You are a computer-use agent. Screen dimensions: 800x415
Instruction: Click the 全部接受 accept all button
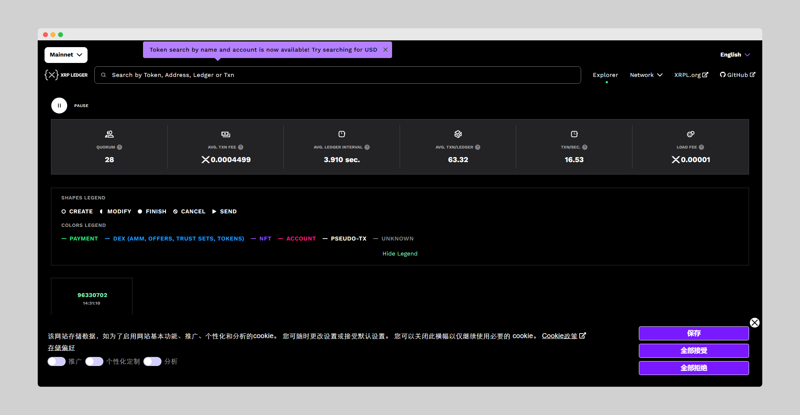pos(694,351)
